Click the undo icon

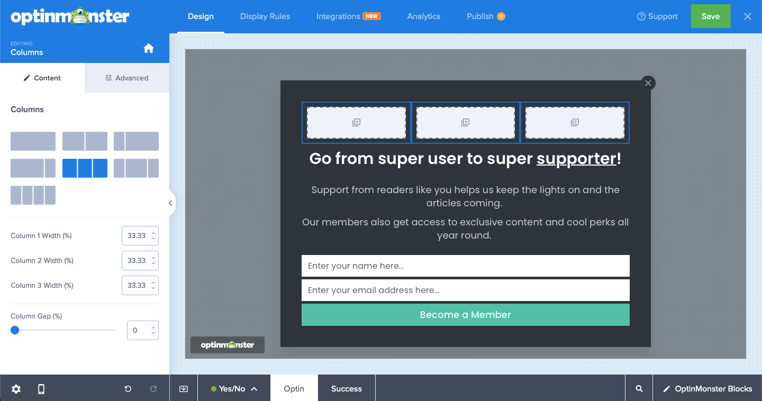128,388
